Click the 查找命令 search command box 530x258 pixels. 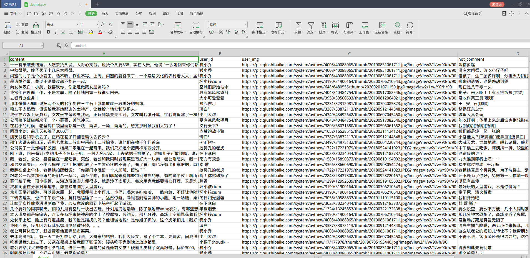(473, 14)
